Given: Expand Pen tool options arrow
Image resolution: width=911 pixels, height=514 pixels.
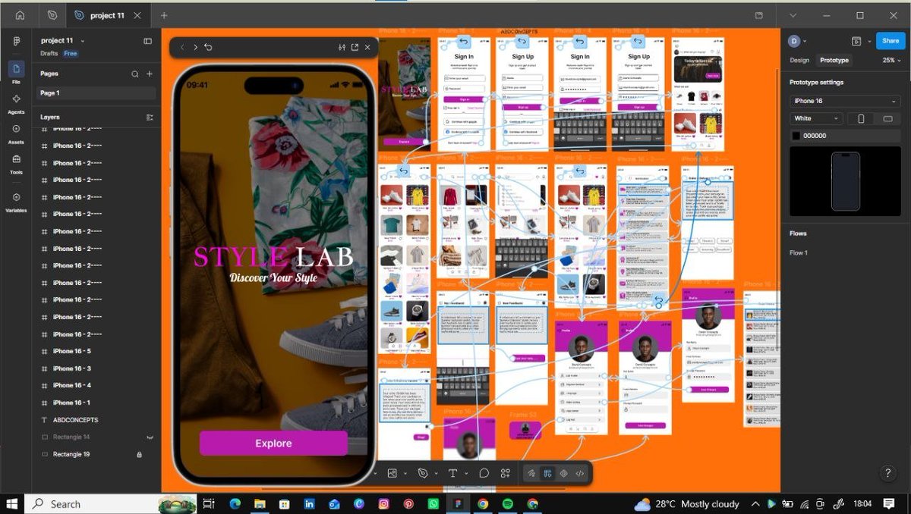Looking at the screenshot, I should tap(435, 473).
